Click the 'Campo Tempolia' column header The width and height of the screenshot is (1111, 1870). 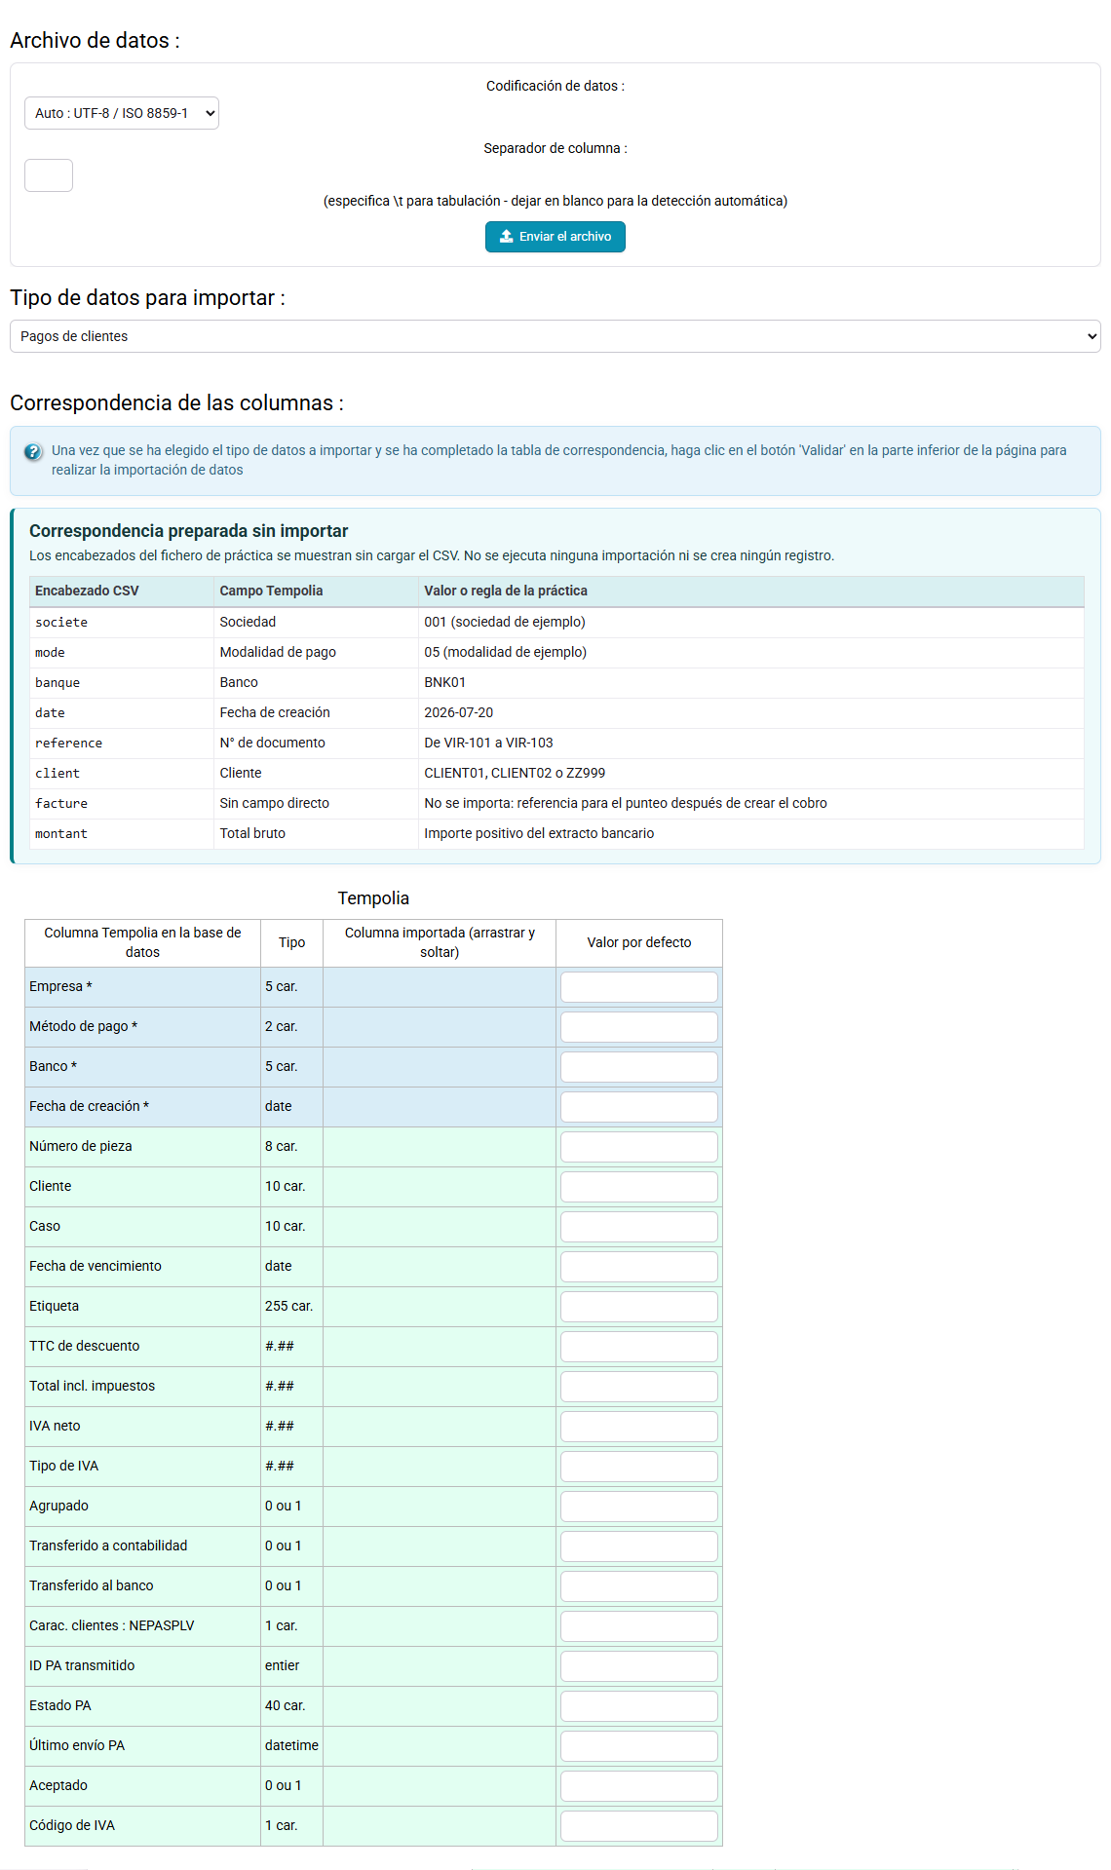[316, 591]
